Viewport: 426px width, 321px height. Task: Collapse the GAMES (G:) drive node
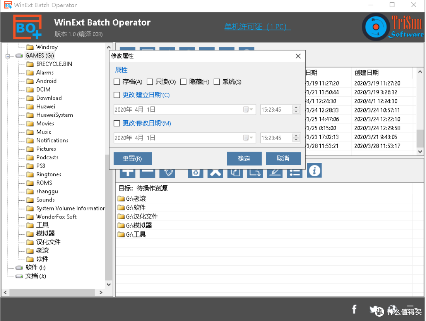pyautogui.click(x=7, y=56)
